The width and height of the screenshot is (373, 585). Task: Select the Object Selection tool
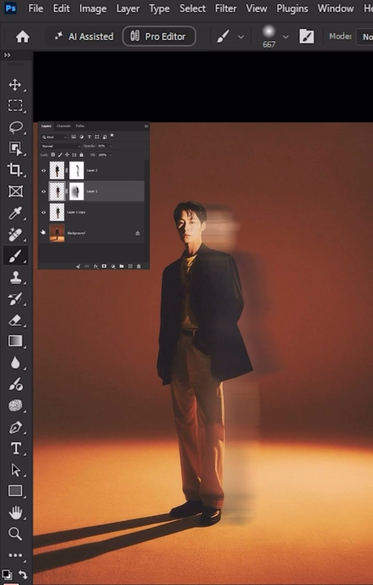15,149
